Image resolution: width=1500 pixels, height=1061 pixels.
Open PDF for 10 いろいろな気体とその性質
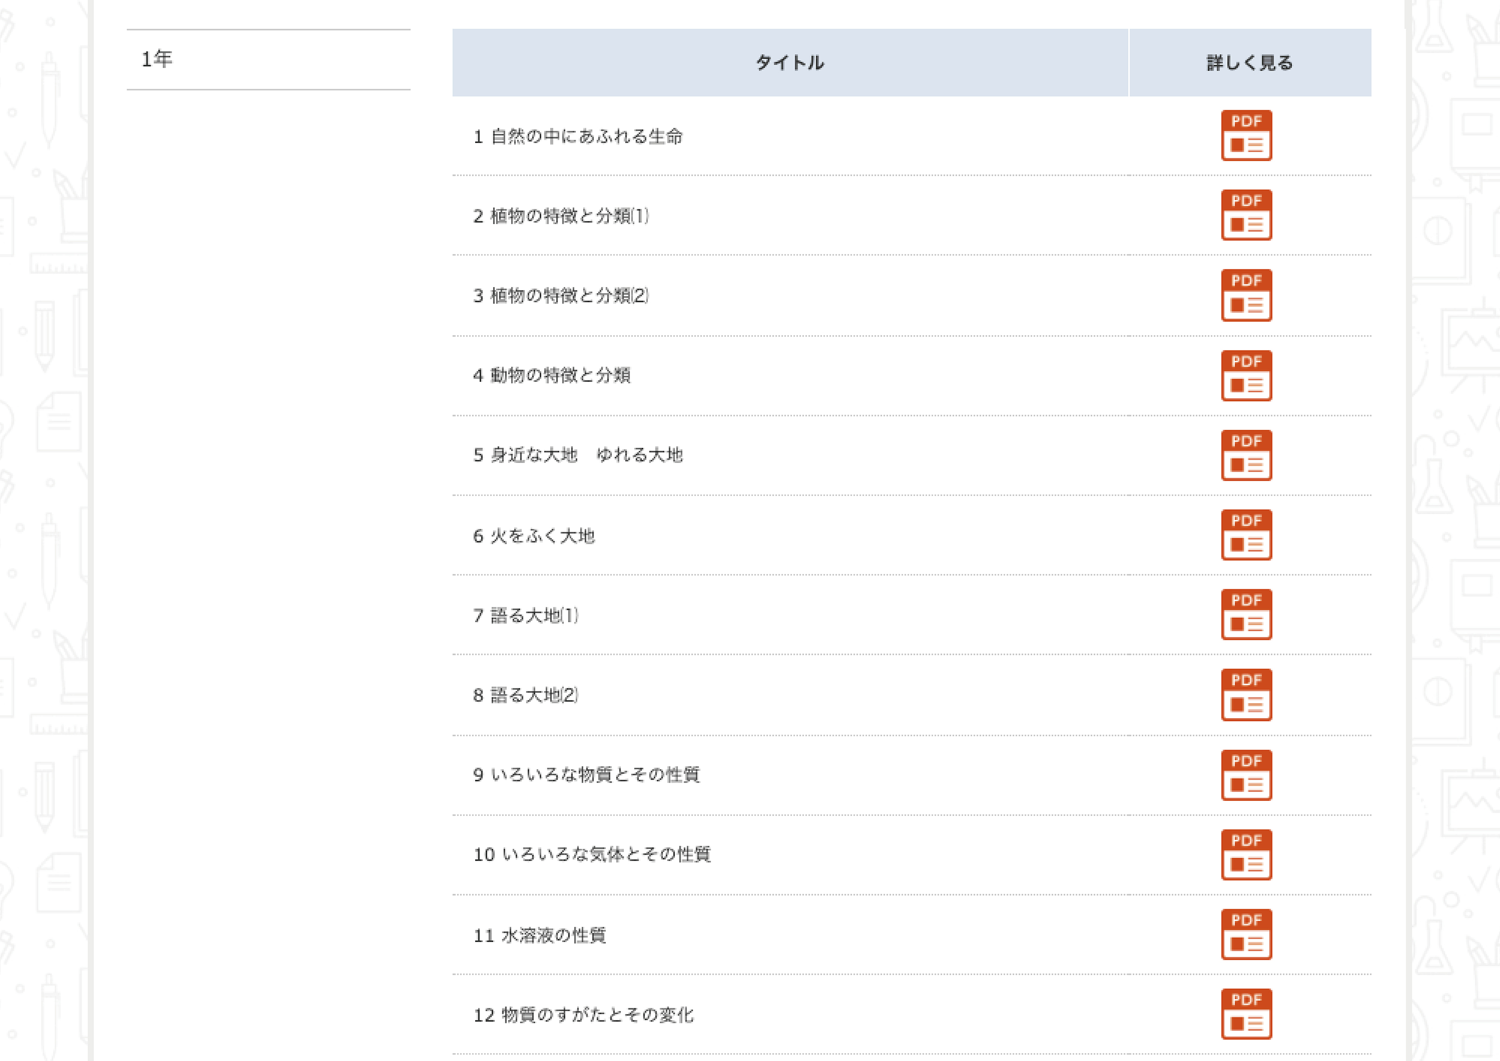point(1246,855)
